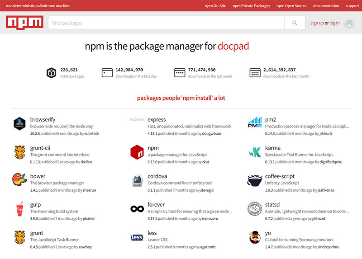Click 'nondeterministic palindrome machine' tagline
The image size is (362, 259).
tap(38, 6)
